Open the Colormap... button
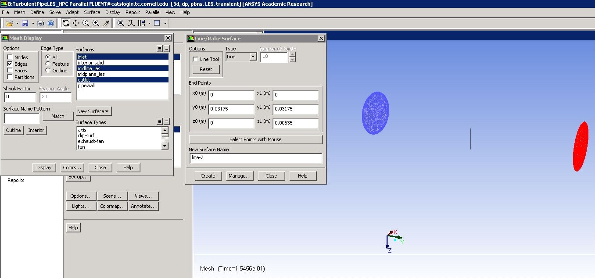Image resolution: width=595 pixels, height=278 pixels. point(112,206)
